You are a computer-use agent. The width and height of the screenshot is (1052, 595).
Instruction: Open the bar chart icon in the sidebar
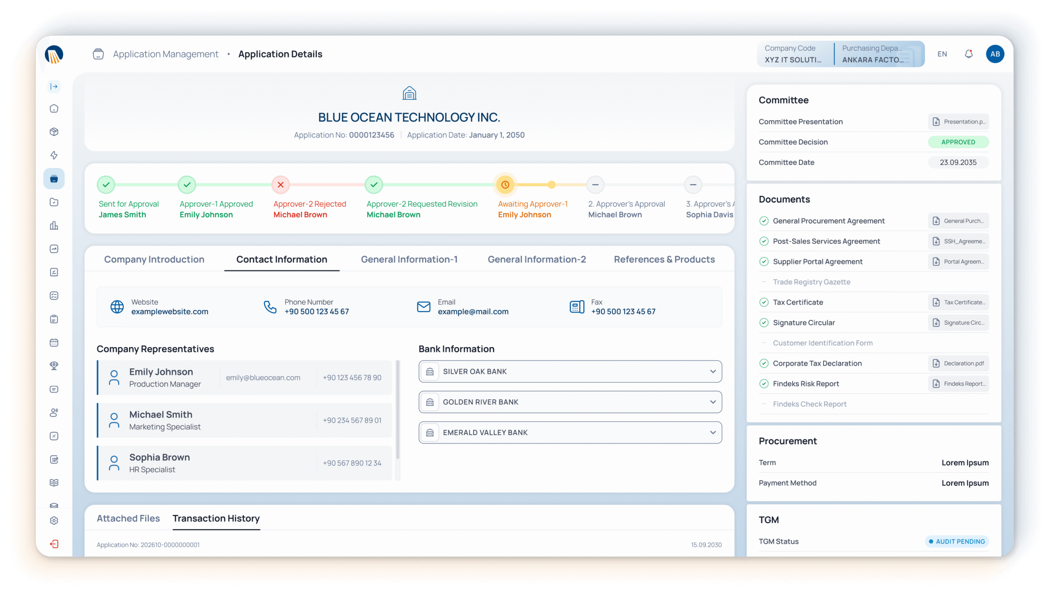[x=54, y=225]
